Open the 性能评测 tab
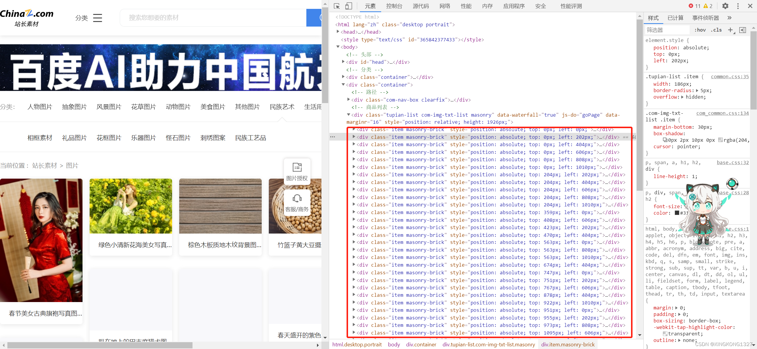This screenshot has height=349, width=757. pos(571,6)
